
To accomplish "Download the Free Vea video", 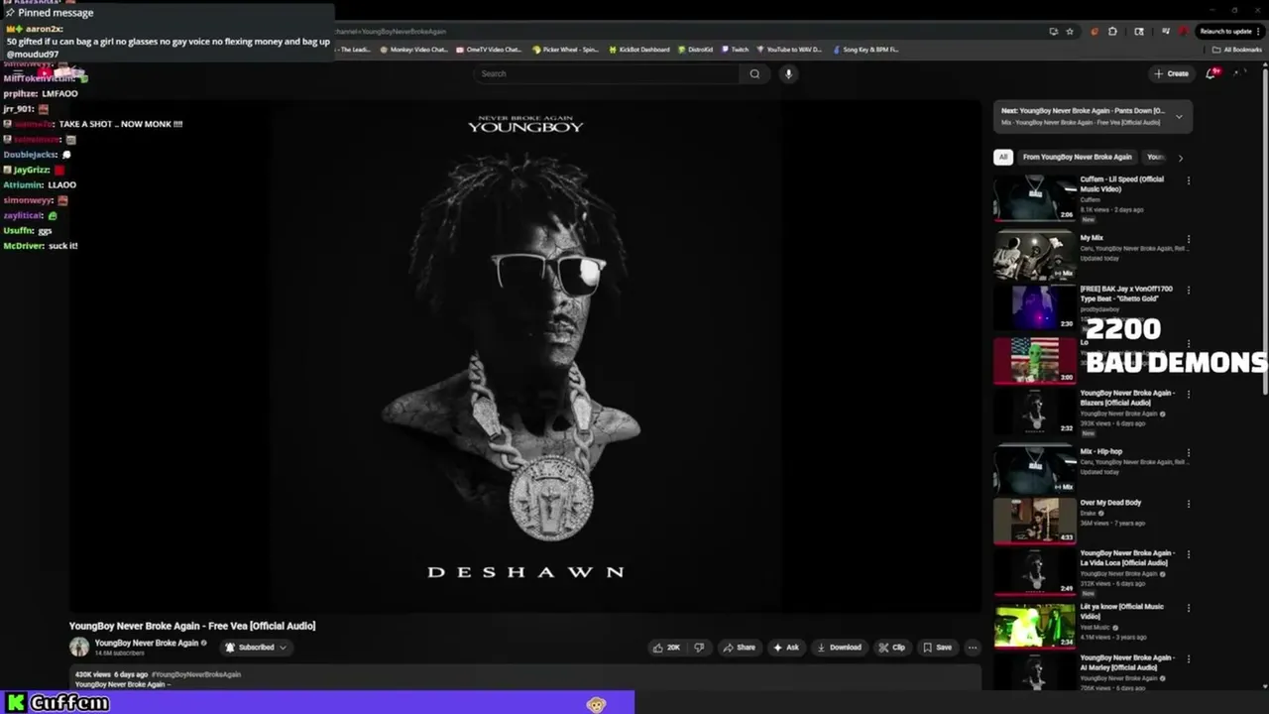I will click(839, 648).
